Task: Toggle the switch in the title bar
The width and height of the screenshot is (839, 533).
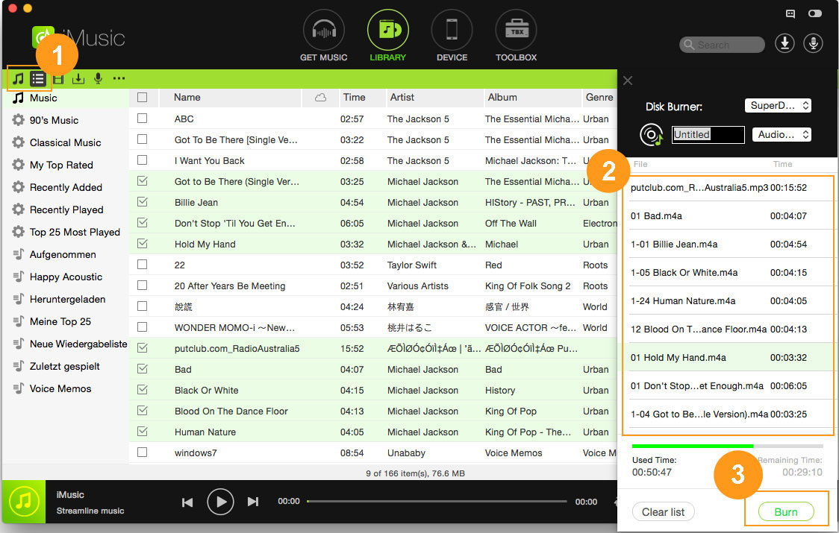Action: 815,13
